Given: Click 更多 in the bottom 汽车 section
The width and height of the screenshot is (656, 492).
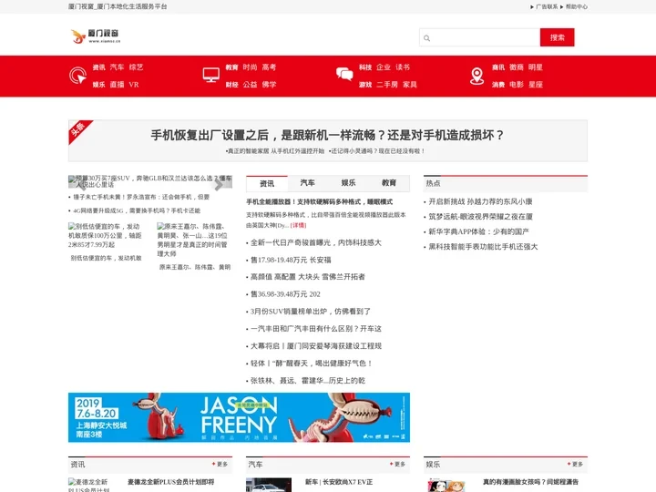Looking at the screenshot, I should click(398, 464).
